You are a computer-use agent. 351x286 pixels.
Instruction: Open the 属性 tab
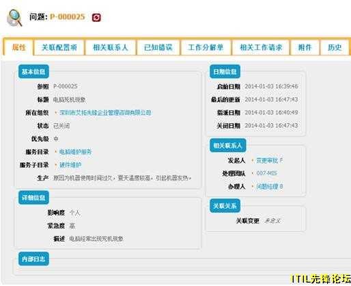19,47
